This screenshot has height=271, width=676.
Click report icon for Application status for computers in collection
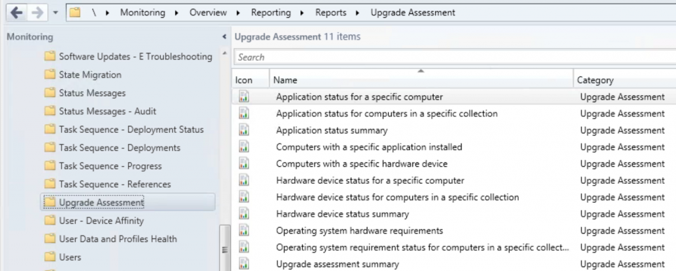click(244, 114)
